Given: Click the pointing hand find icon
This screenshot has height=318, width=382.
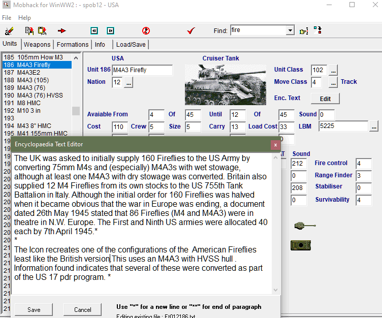Looking at the screenshot, I should (x=304, y=31).
